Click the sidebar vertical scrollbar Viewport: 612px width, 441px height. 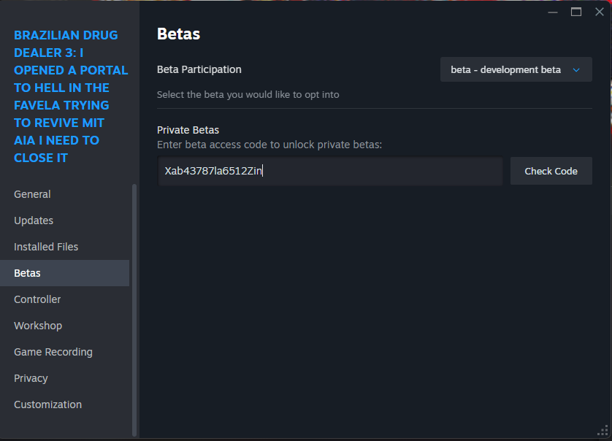(x=134, y=310)
